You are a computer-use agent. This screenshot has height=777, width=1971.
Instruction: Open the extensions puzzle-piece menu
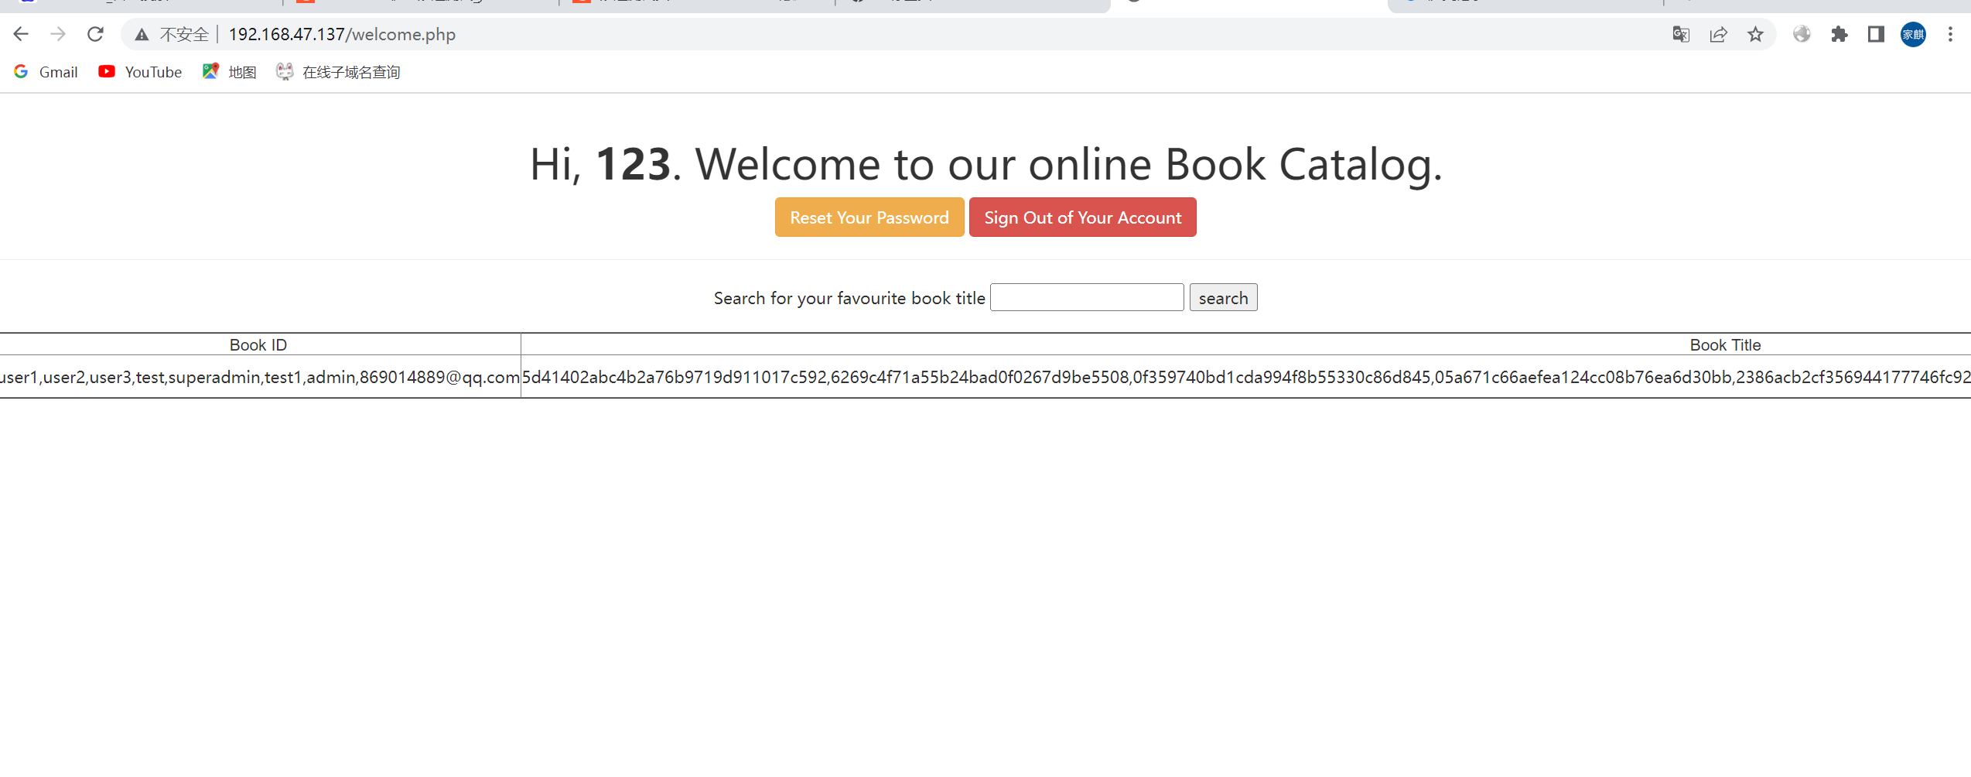click(1839, 34)
